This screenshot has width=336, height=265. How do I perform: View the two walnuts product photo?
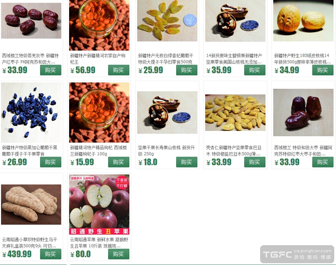(x=303, y=21)
